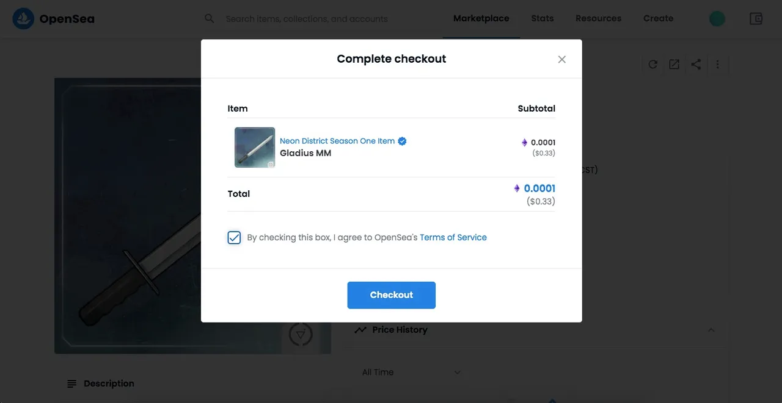Open the three-dot more options menu
782x403 pixels.
[x=718, y=64]
